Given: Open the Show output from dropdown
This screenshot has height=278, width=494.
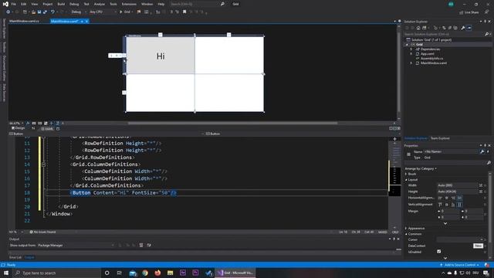Looking at the screenshot, I should (x=76, y=246).
